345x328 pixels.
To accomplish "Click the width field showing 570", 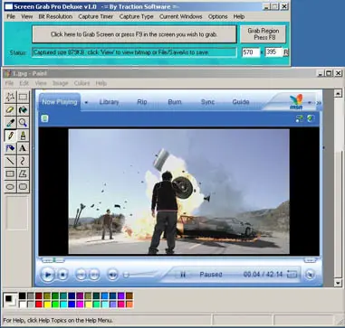I will pyautogui.click(x=251, y=52).
